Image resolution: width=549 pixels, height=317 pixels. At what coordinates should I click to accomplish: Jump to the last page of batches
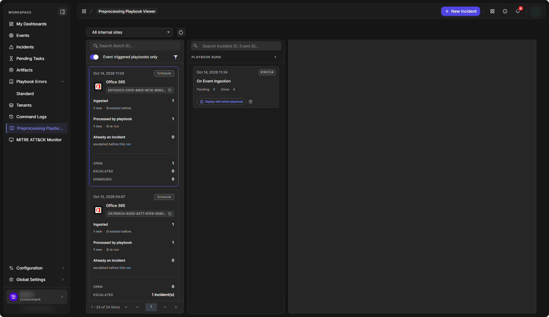pyautogui.click(x=176, y=307)
